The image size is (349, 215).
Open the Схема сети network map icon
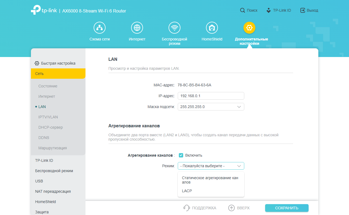coord(100,28)
